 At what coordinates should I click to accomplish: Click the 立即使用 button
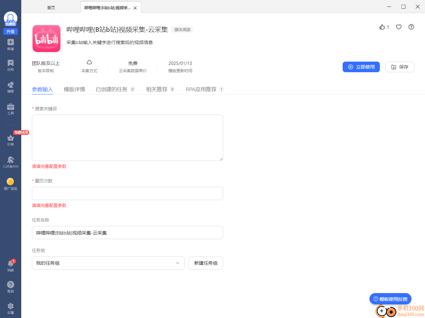pyautogui.click(x=361, y=67)
